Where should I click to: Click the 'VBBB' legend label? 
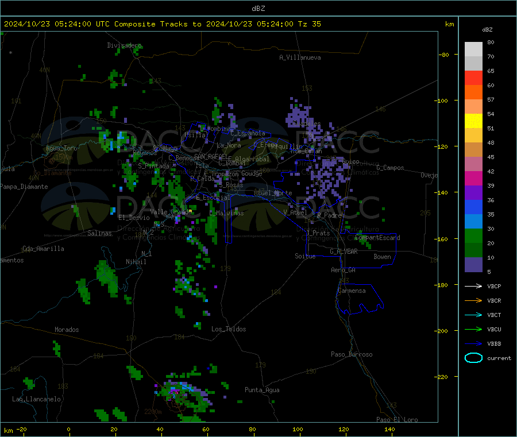click(494, 344)
